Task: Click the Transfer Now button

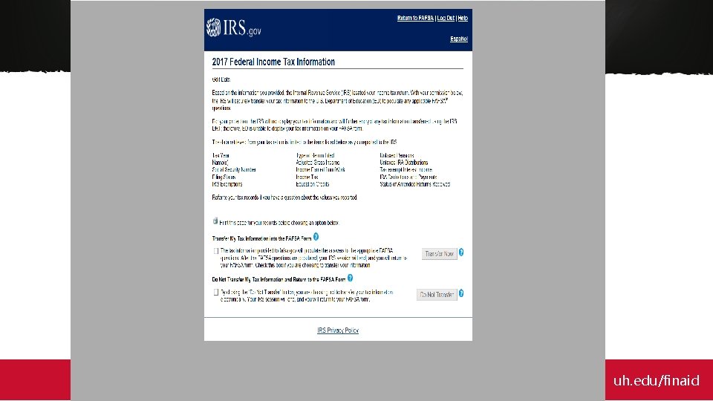Action: click(x=439, y=254)
